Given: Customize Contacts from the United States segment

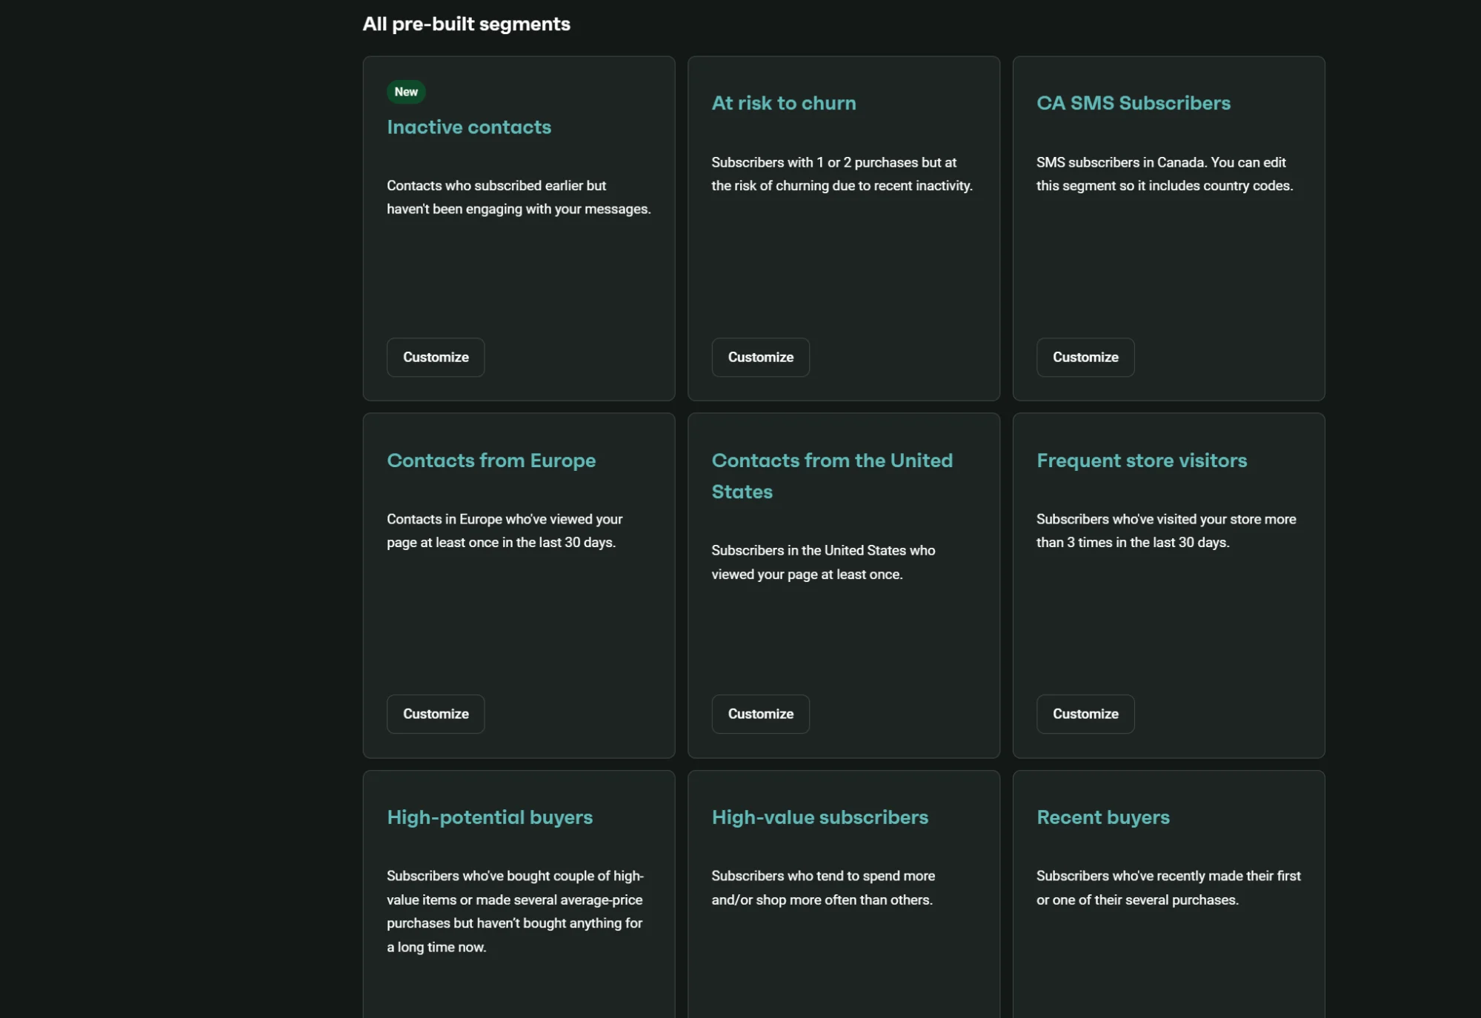Looking at the screenshot, I should click(x=760, y=714).
